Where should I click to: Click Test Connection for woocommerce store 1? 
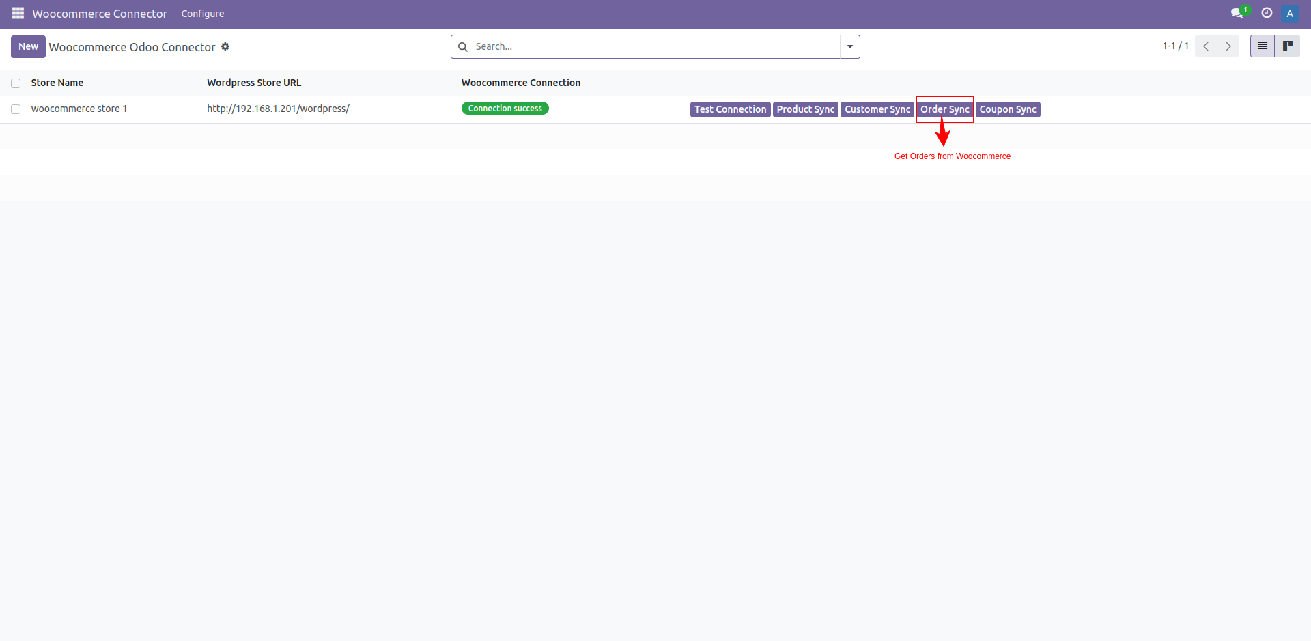click(x=729, y=109)
